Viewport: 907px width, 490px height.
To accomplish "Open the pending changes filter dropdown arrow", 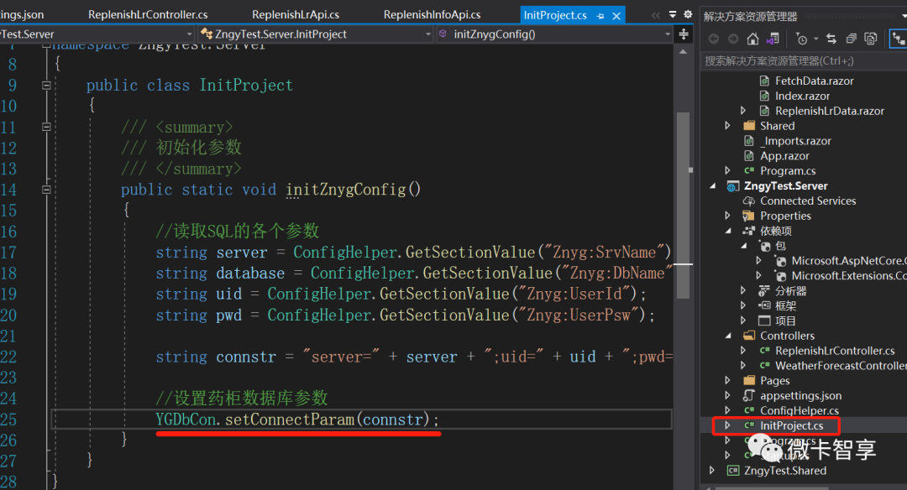I will pos(816,39).
